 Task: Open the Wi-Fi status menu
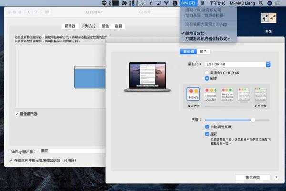[166, 3]
